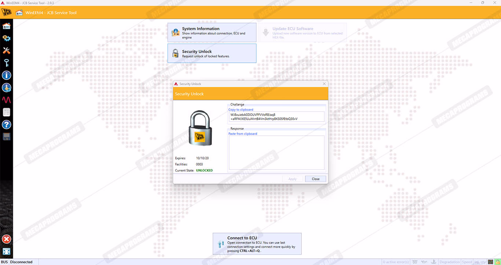Image resolution: width=501 pixels, height=265 pixels.
Task: Select the wrench and screwdriver tools icon
Action: [6, 51]
